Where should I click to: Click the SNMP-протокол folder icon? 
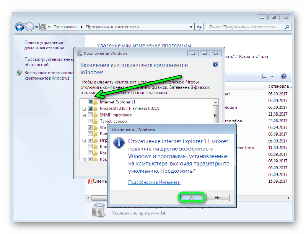click(x=95, y=115)
